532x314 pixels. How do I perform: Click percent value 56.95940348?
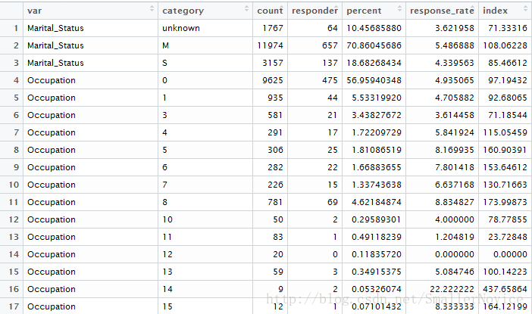(374, 80)
